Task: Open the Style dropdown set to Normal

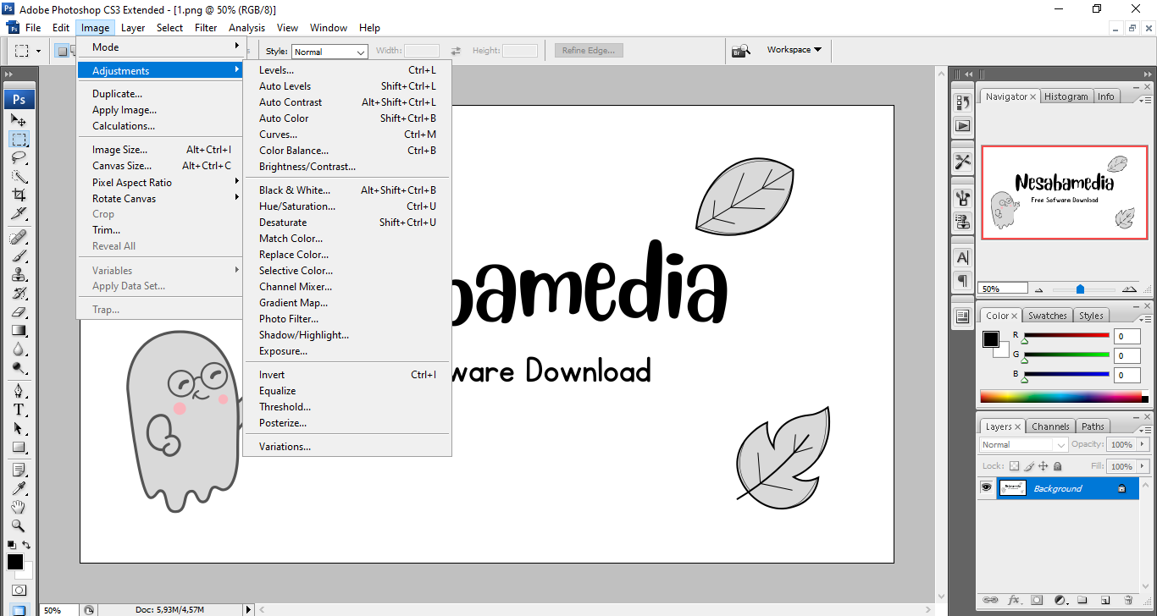Action: (329, 52)
